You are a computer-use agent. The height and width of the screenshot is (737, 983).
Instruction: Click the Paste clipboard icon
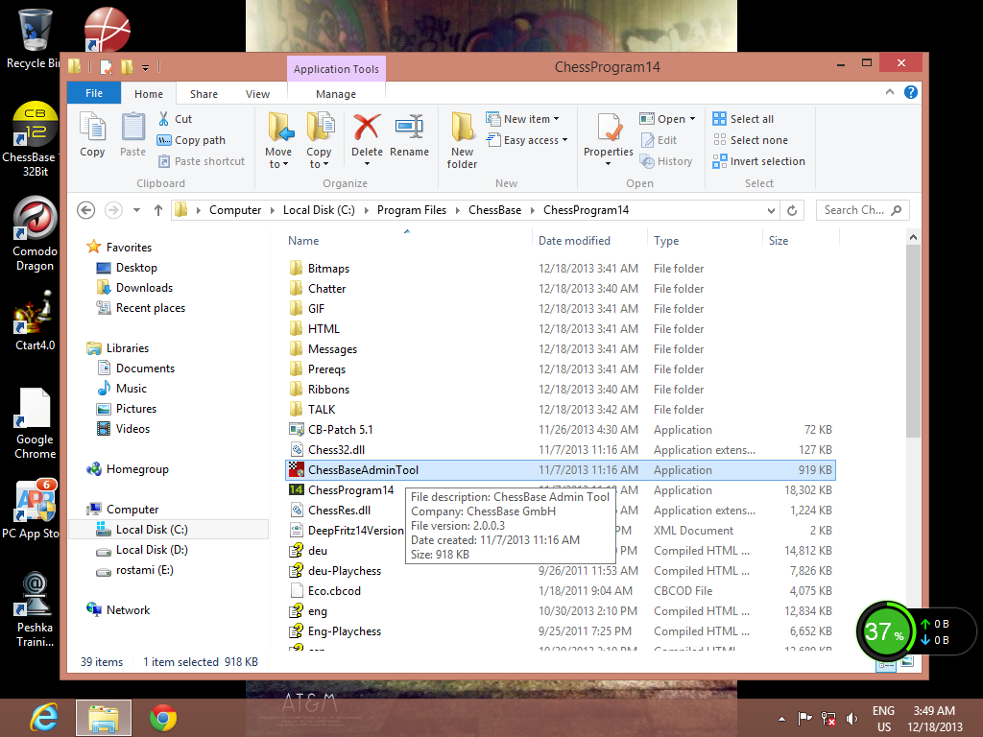[x=132, y=134]
